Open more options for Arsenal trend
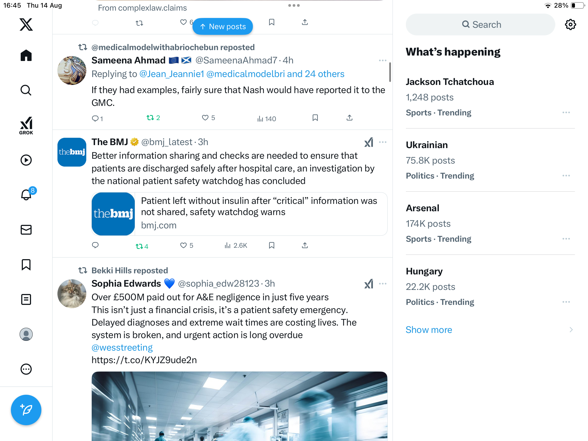The height and width of the screenshot is (441, 588). [x=566, y=239]
